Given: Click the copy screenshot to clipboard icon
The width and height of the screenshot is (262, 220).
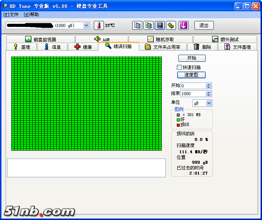Looking at the screenshot, I should pos(149,25).
